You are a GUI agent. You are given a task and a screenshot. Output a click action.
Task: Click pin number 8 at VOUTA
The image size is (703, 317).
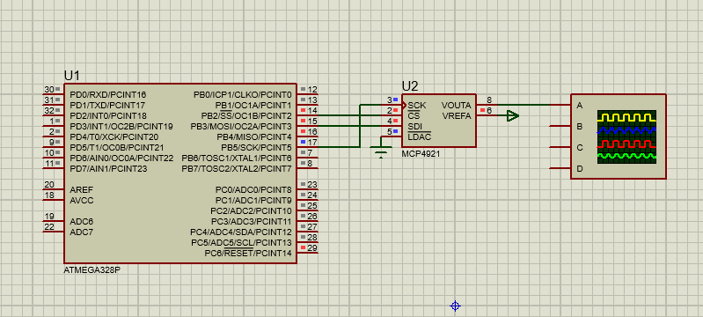tap(489, 100)
